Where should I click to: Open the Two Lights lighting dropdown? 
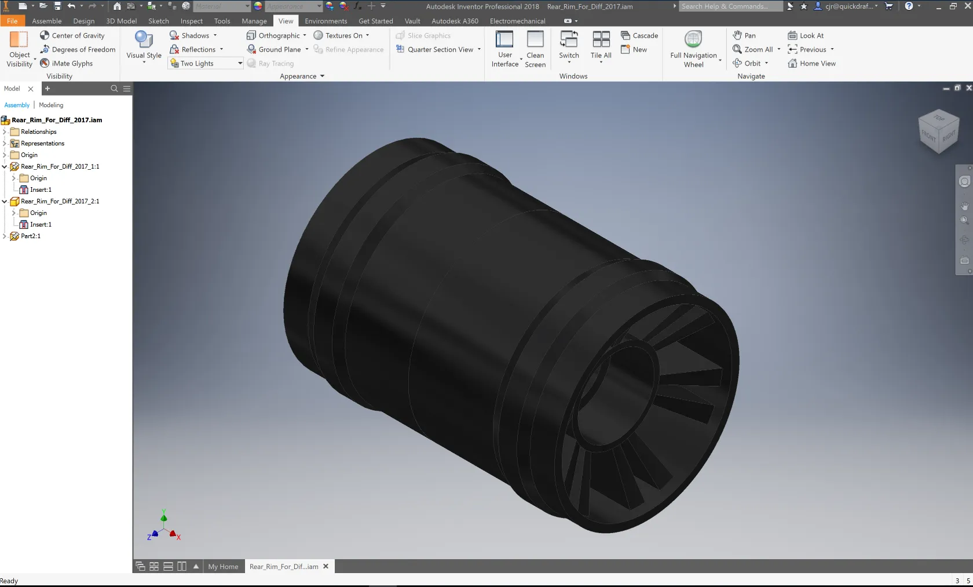click(x=240, y=64)
